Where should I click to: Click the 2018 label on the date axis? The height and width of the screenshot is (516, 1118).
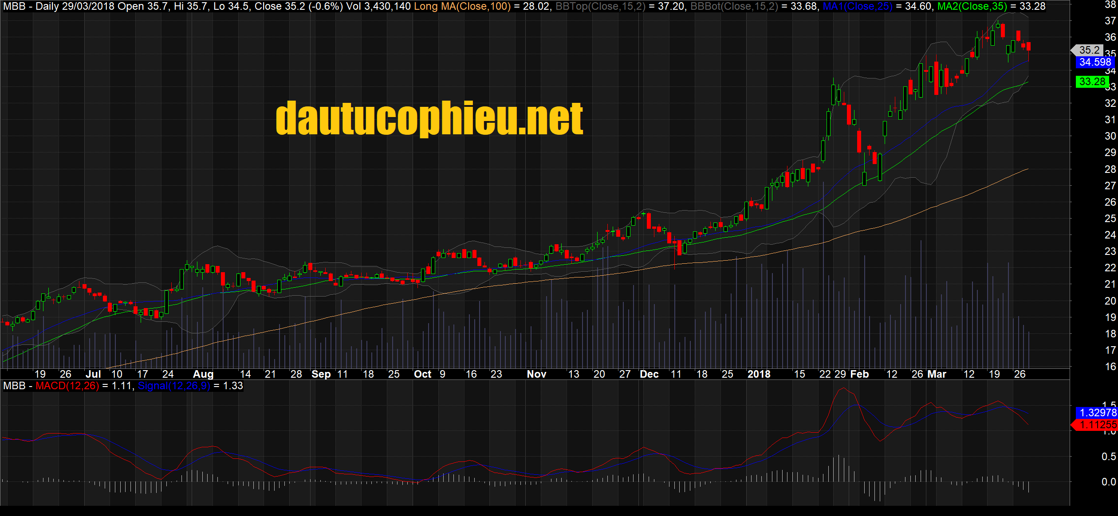click(x=759, y=374)
